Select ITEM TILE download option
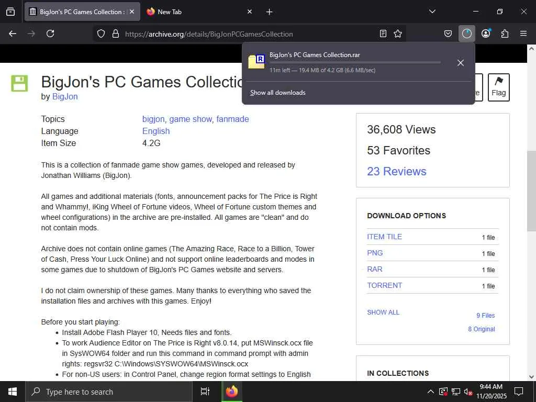 pyautogui.click(x=385, y=237)
